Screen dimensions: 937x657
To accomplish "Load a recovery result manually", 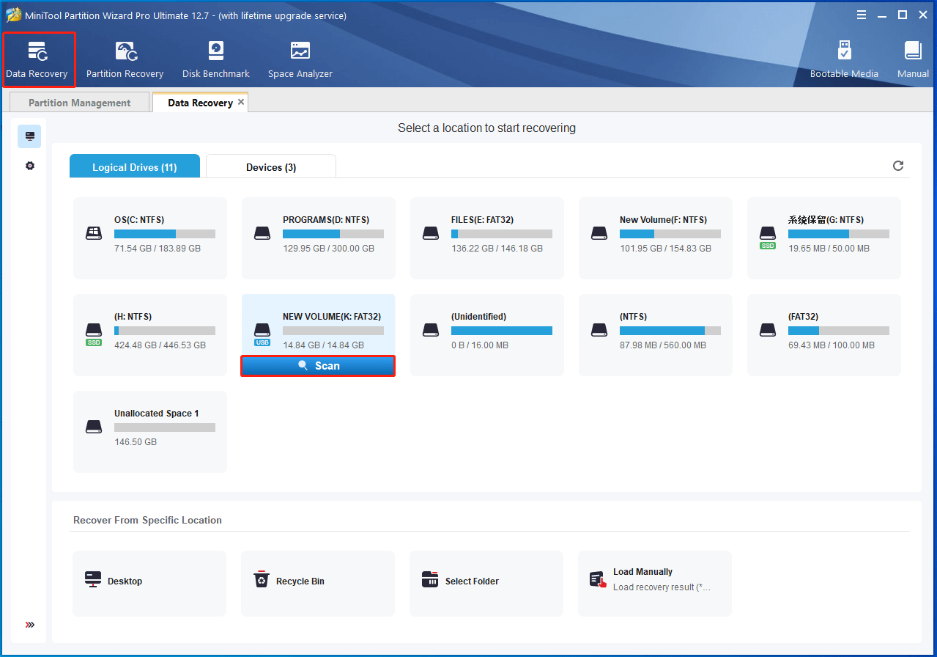I will coord(654,581).
